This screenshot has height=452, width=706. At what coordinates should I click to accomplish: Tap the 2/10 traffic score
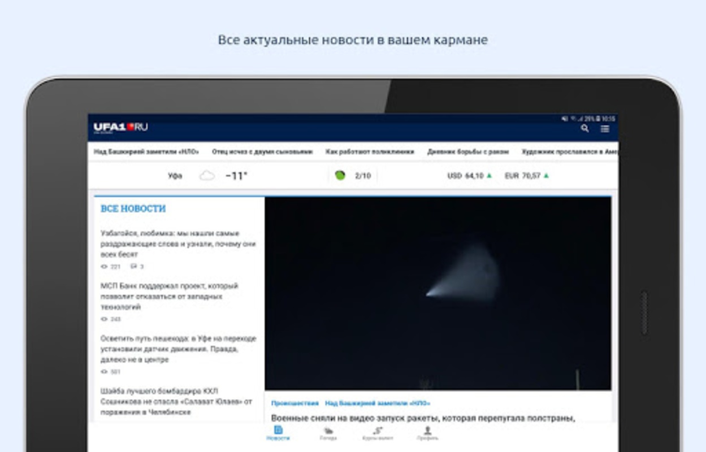coord(363,176)
